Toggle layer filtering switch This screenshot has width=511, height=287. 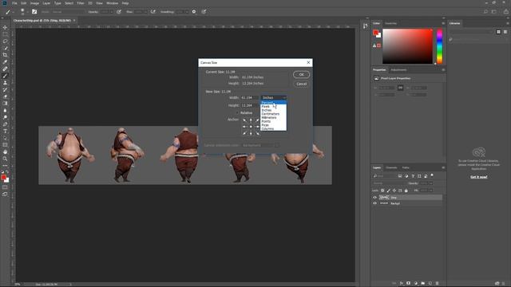(x=432, y=175)
